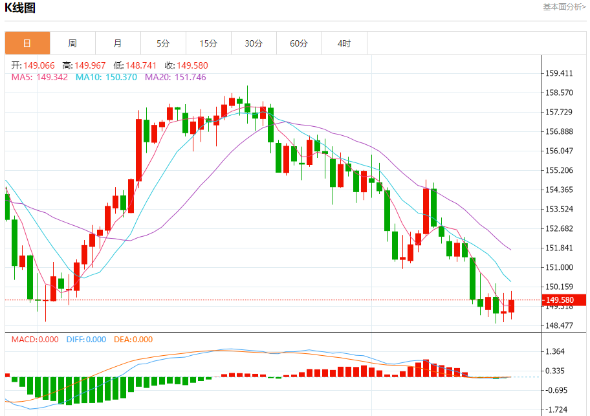Click the 158.570 price axis label
Screen dimensions: 590x416
(559, 93)
